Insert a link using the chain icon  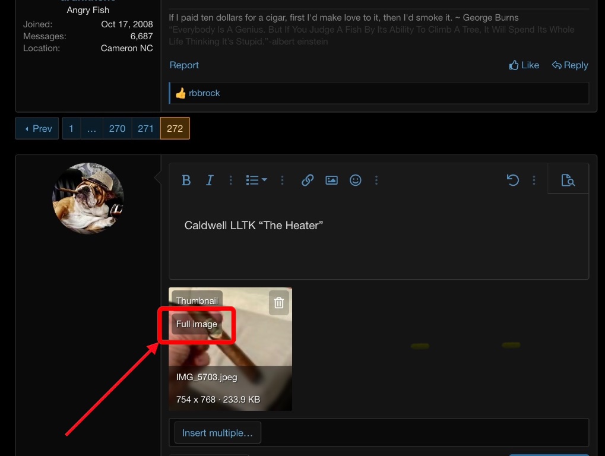[x=307, y=180]
